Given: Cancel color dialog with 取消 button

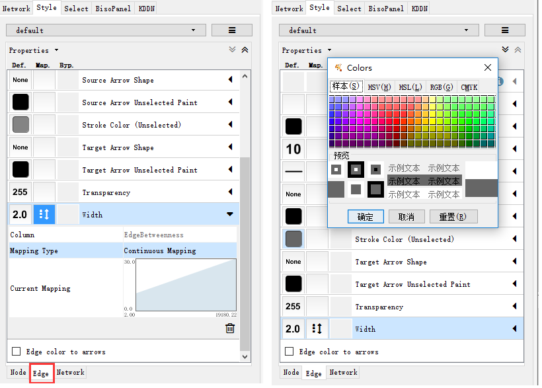Looking at the screenshot, I should click(406, 217).
